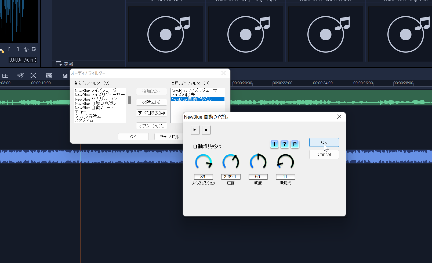432x263 pixels.
Task: Select highlighted NewBlue 自動つやだし in applied filters
Action: point(198,99)
